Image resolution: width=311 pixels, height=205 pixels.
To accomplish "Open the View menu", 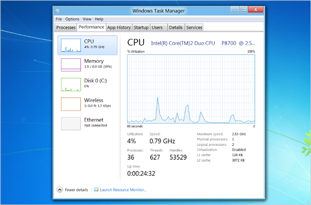I will (87, 19).
